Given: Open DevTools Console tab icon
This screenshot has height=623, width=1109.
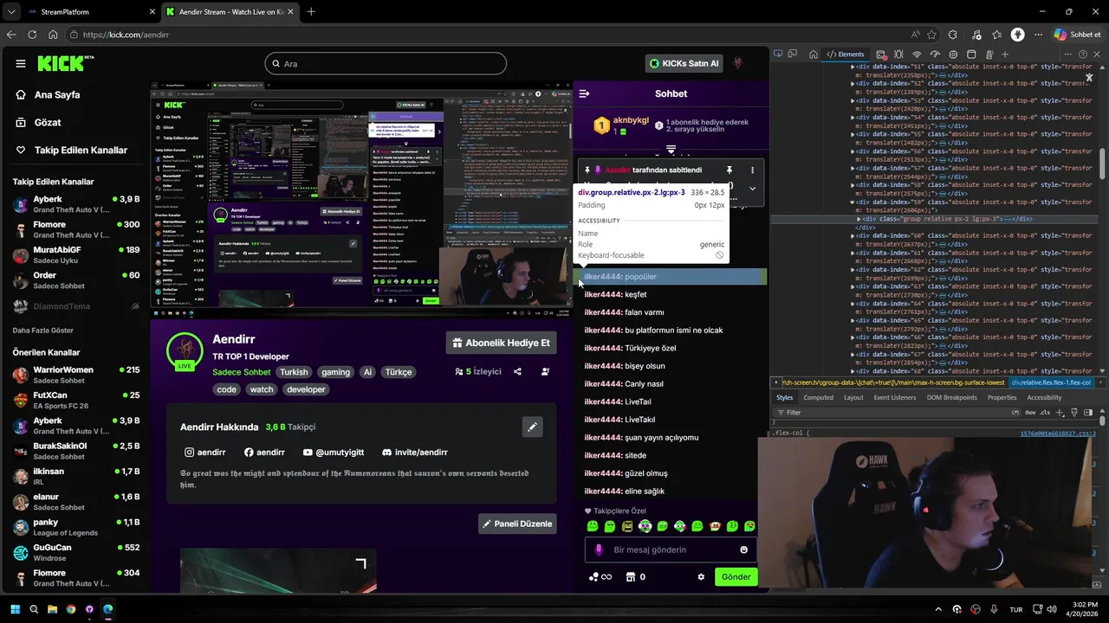Looking at the screenshot, I should point(881,55).
